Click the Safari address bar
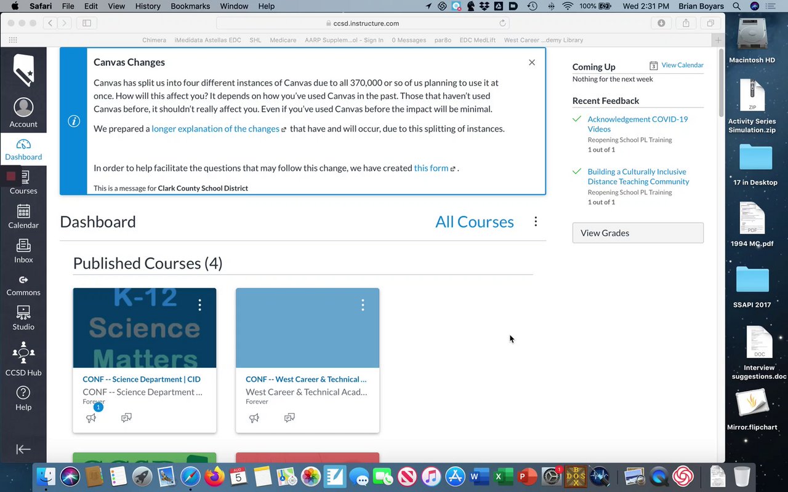This screenshot has height=492, width=788. [363, 23]
